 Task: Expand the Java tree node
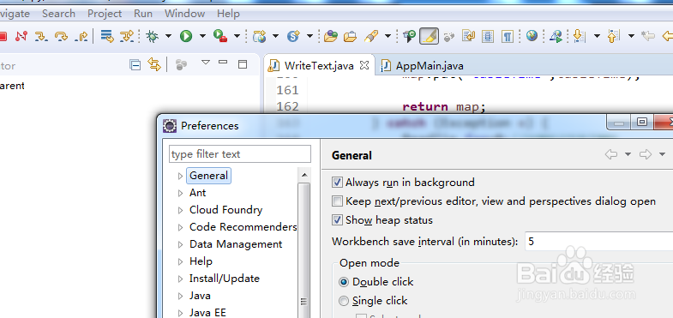pyautogui.click(x=180, y=296)
